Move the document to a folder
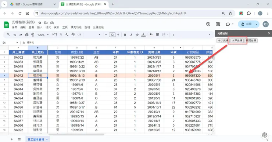 (46, 23)
